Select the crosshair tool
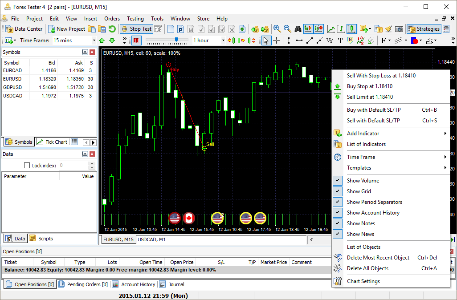 [x=276, y=41]
